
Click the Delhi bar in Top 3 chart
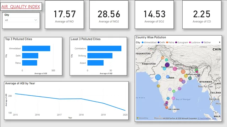click(30, 56)
